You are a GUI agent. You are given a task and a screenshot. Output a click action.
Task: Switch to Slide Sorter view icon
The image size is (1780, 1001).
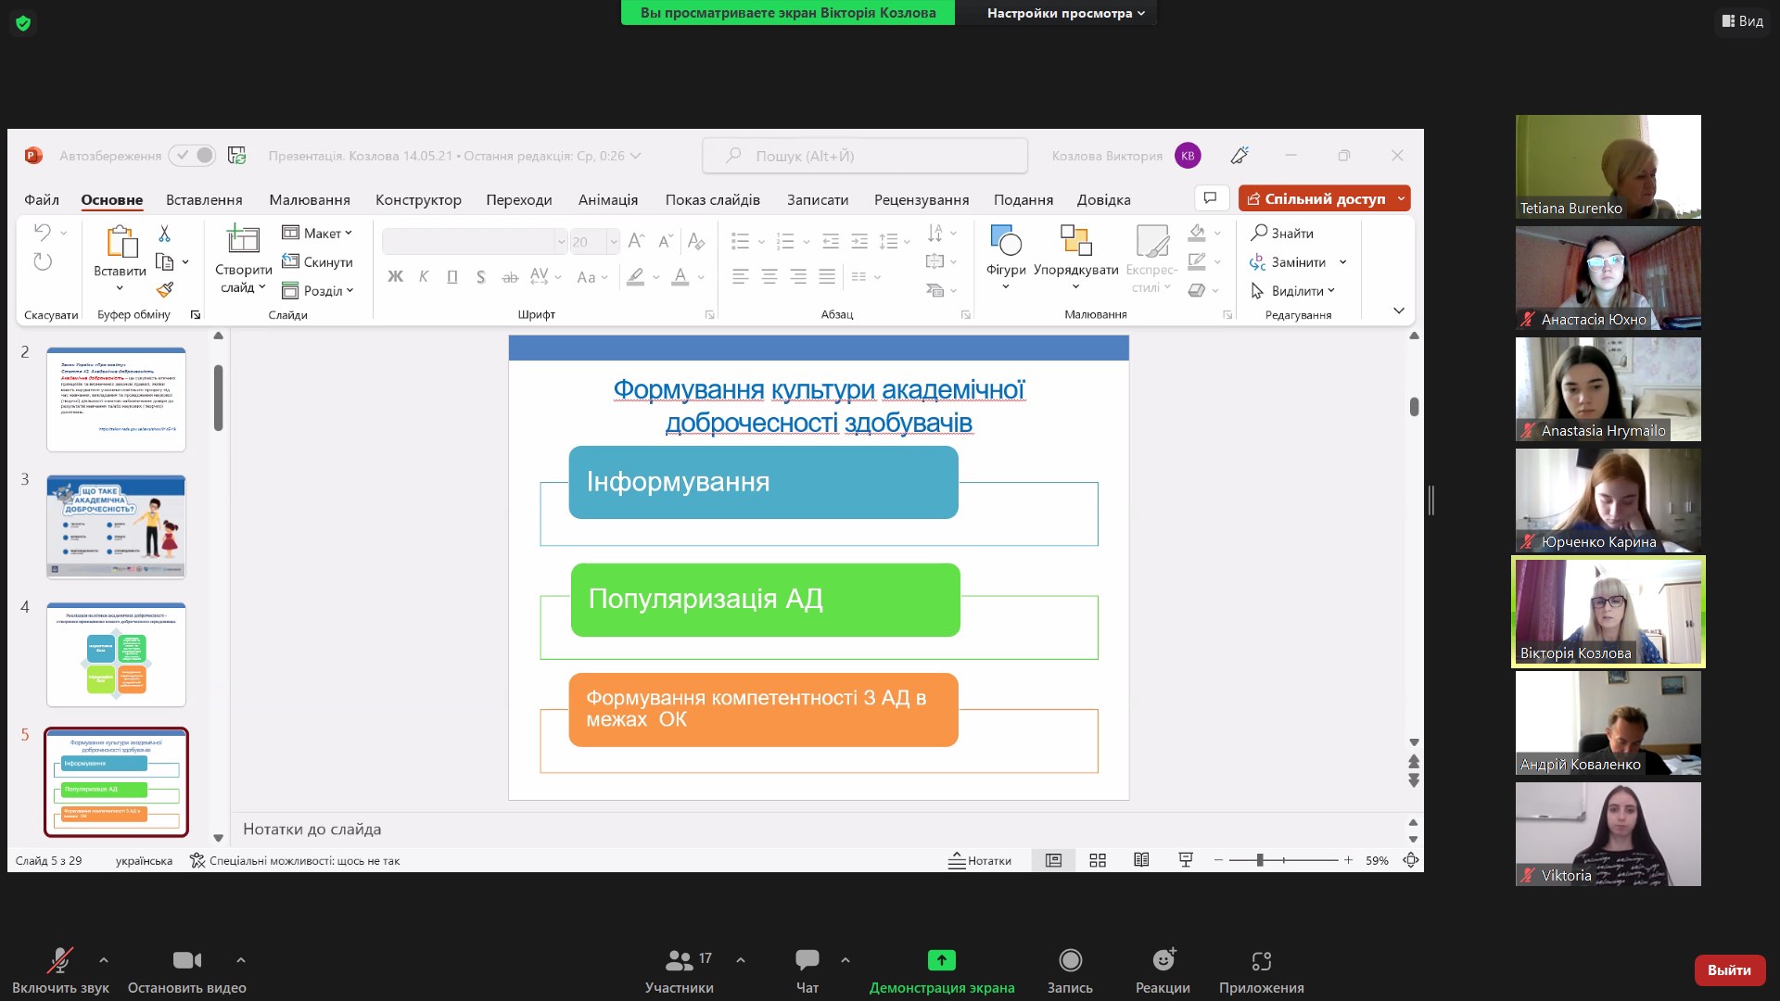1098,860
